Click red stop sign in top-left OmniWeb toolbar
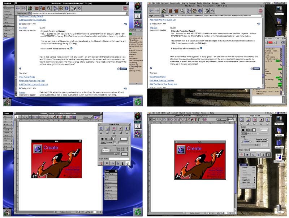This screenshot has width=289, height=218. coord(125,8)
